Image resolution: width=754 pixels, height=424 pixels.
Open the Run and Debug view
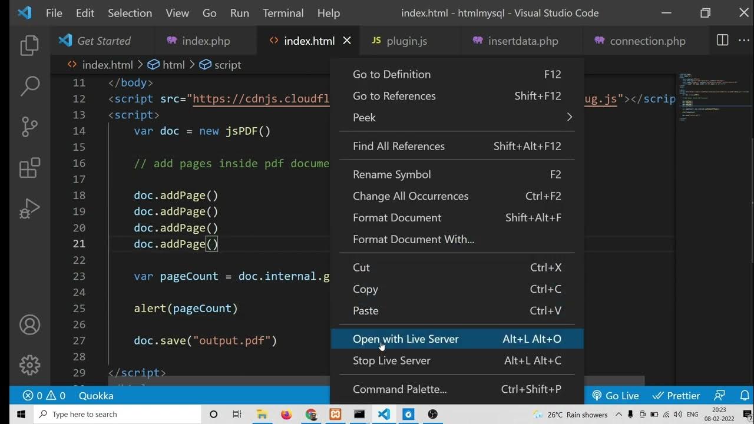tap(29, 208)
